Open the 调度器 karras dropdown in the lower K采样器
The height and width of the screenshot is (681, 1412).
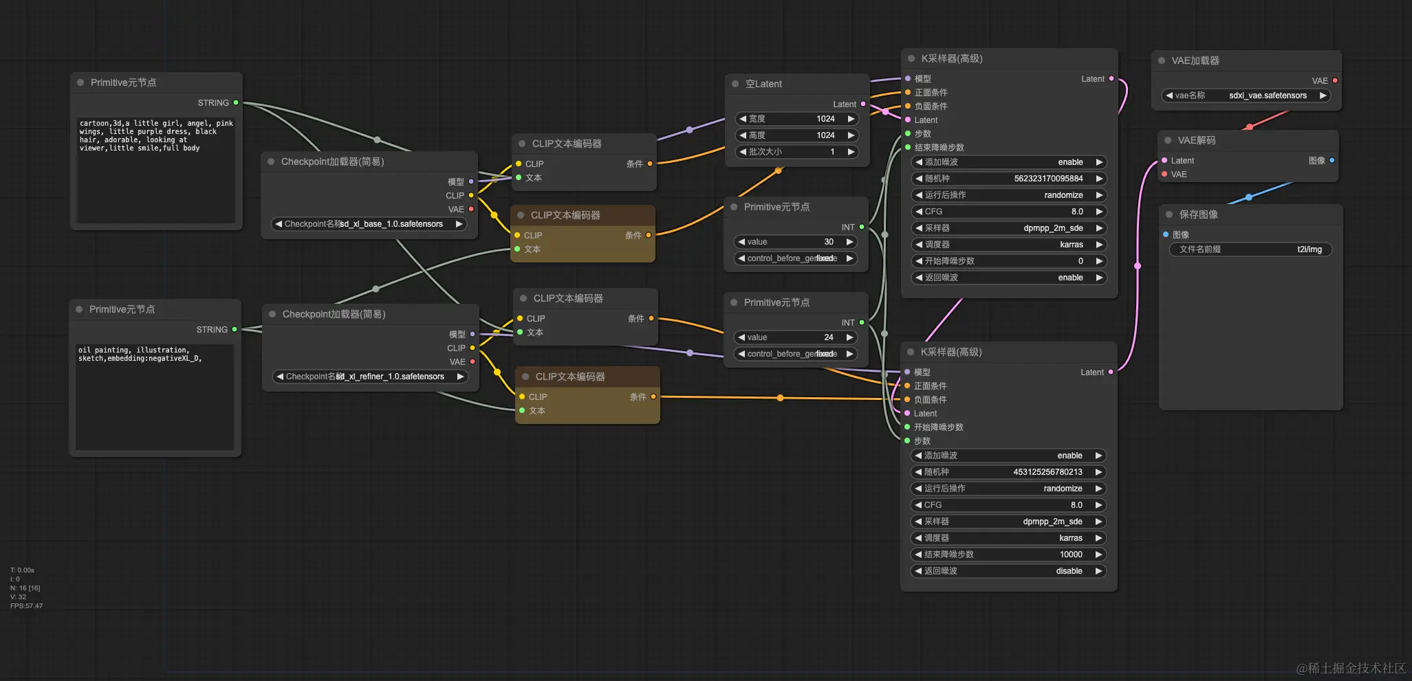(x=1008, y=538)
